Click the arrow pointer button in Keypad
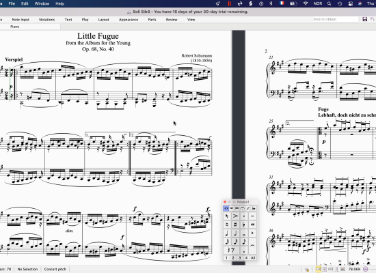Viewport: 376px width, 273px height. pyautogui.click(x=227, y=216)
